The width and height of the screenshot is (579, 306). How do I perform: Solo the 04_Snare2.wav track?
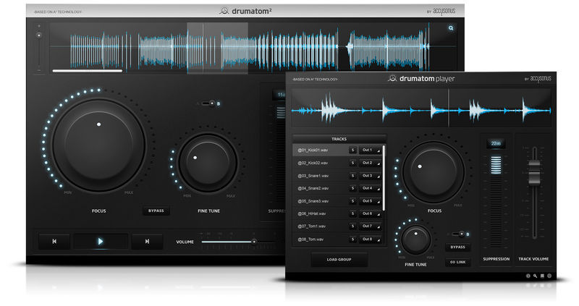[352, 188]
